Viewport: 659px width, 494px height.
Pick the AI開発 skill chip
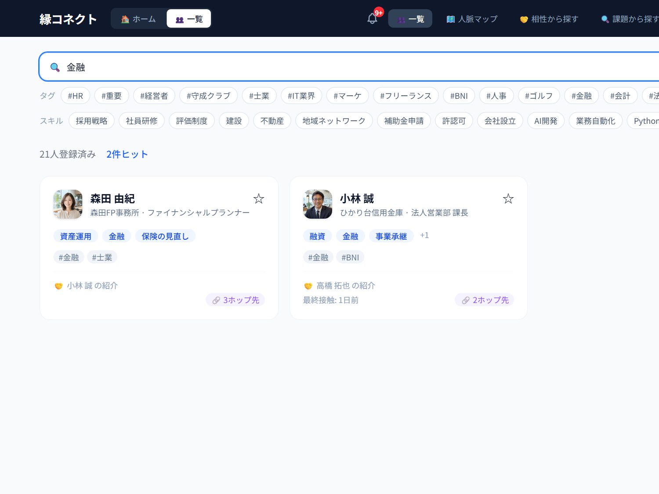(x=546, y=121)
